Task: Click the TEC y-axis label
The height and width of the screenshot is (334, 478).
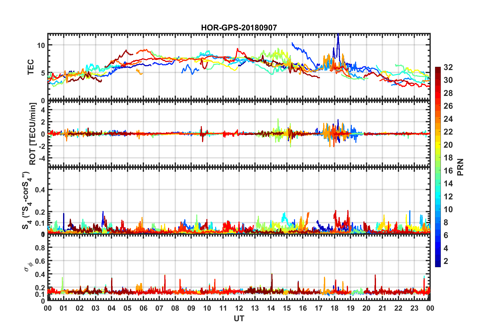Action: pyautogui.click(x=31, y=67)
